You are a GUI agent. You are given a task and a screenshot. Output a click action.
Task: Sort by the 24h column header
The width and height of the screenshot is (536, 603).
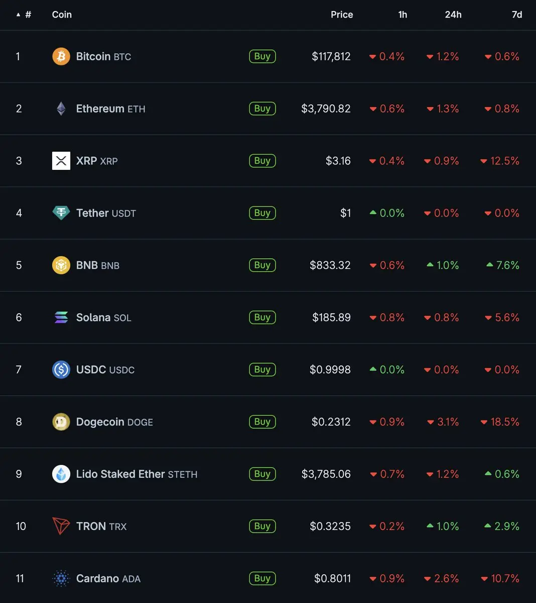(453, 15)
